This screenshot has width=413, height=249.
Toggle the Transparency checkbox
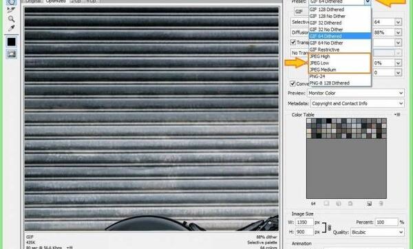coord(293,42)
